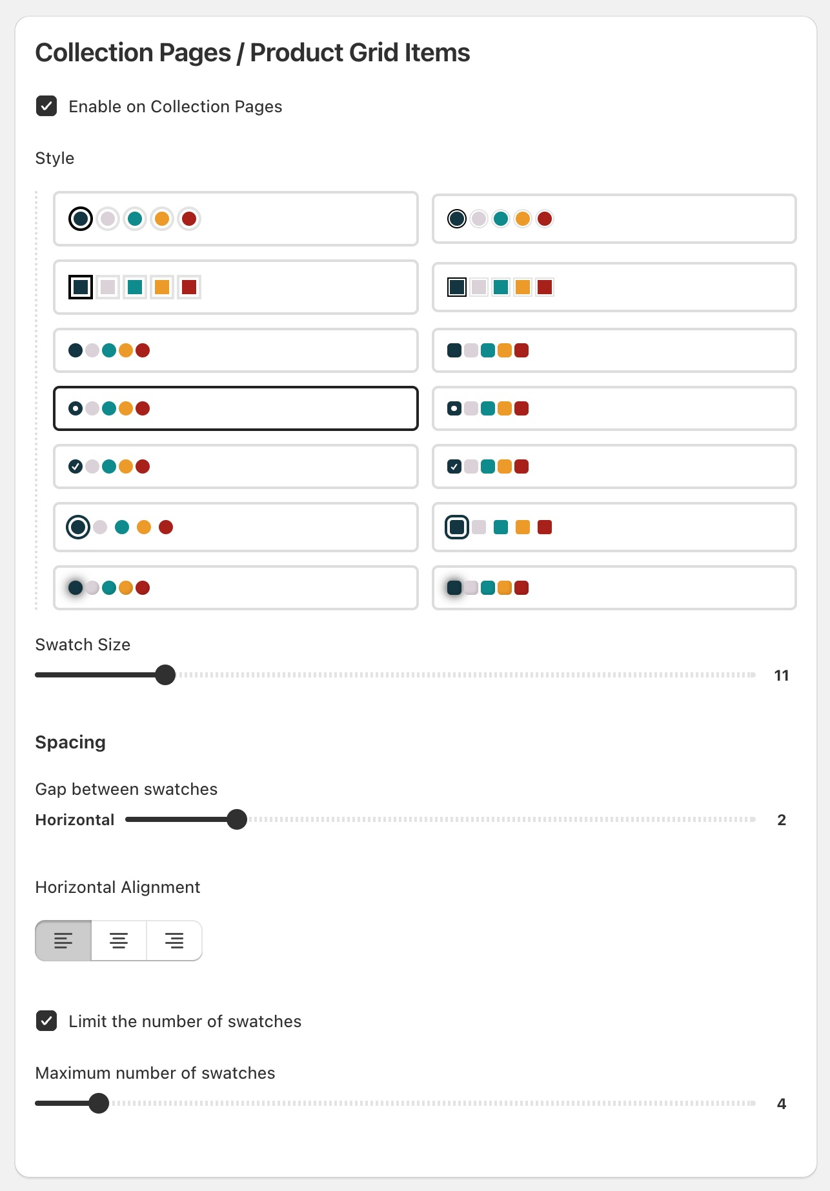This screenshot has height=1191, width=830.
Task: Select the outlined circle swatch style
Action: (236, 219)
